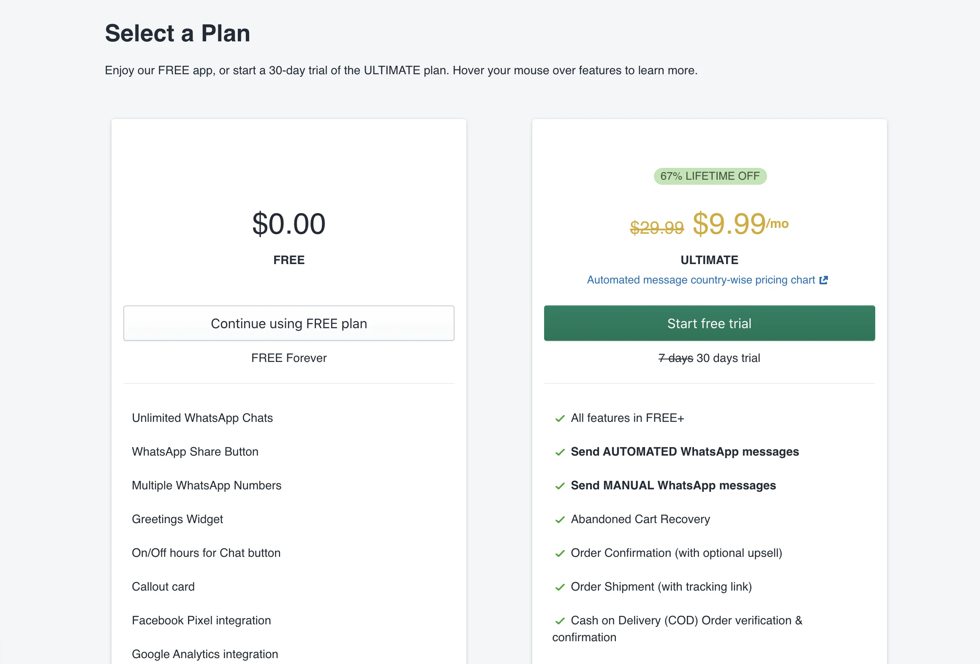Viewport: 980px width, 664px height.
Task: Click the Greetings Widget feature
Action: 177,519
